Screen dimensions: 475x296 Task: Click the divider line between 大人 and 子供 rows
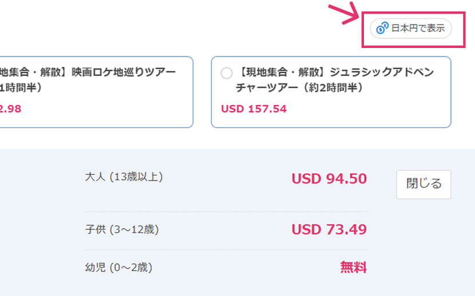(x=225, y=211)
